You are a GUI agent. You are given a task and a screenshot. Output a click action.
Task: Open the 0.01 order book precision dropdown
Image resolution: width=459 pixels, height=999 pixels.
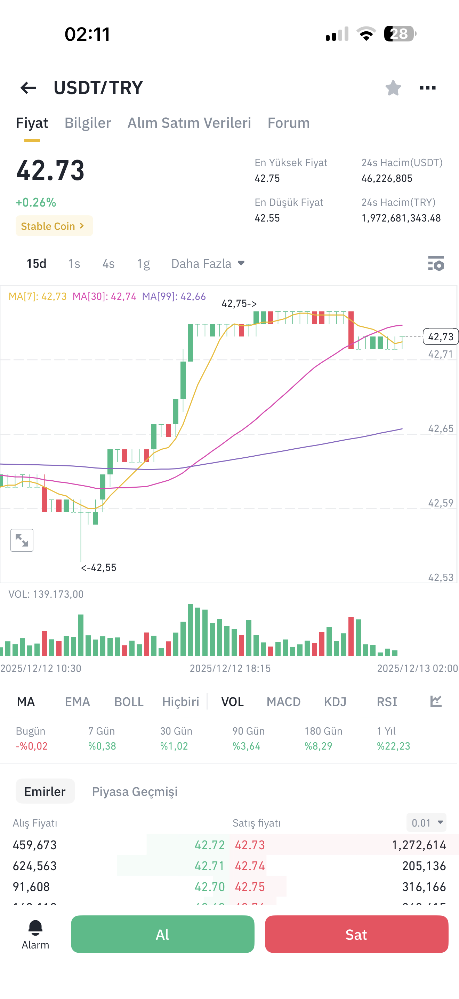coord(427,822)
